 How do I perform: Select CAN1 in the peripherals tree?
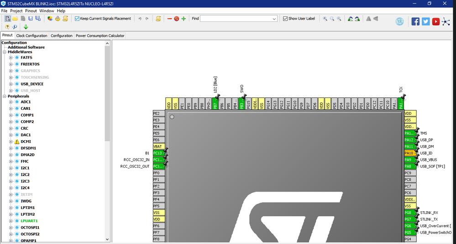click(26, 108)
